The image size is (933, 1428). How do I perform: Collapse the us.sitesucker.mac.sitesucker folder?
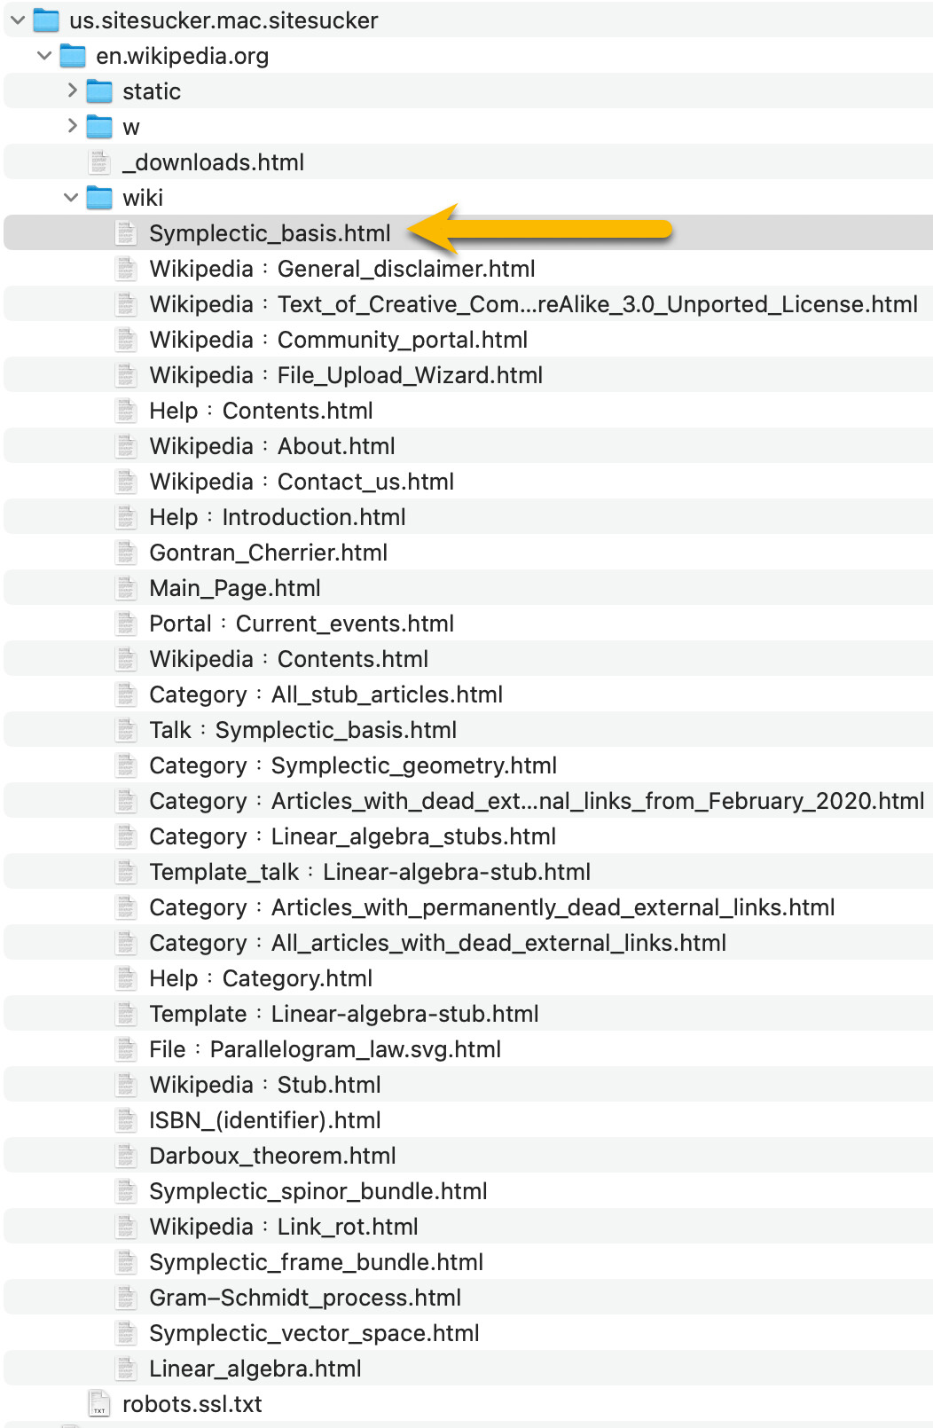(18, 20)
